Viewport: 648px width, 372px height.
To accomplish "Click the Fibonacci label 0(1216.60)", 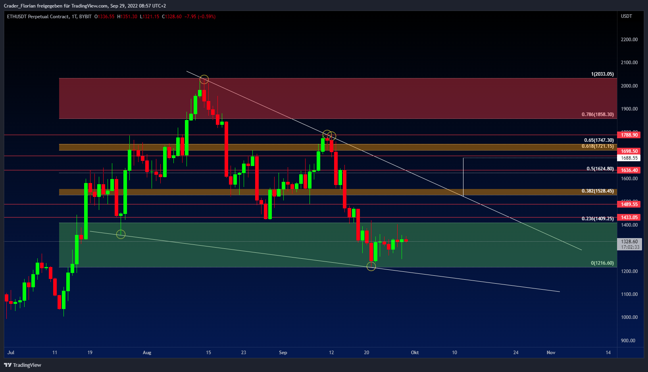I will pos(602,263).
